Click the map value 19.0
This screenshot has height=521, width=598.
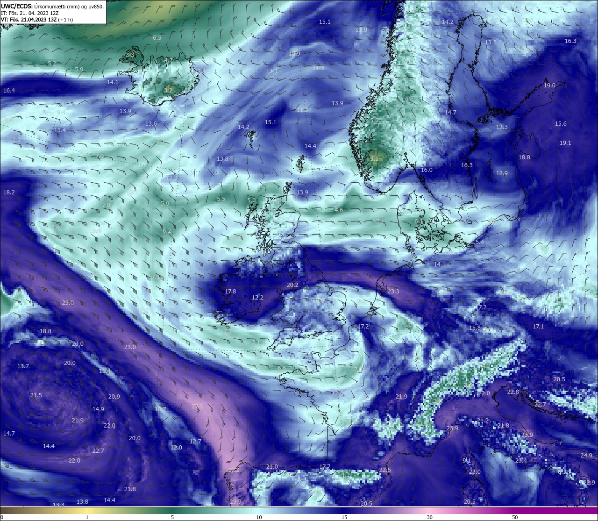(549, 85)
